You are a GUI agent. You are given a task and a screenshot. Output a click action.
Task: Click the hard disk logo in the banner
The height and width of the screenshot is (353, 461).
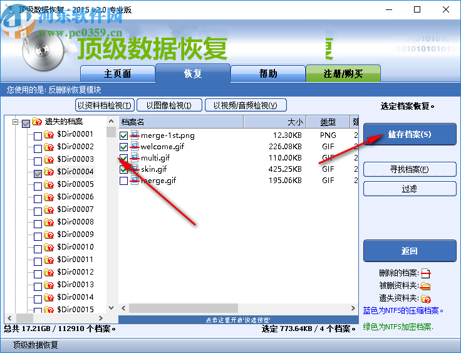pos(43,50)
